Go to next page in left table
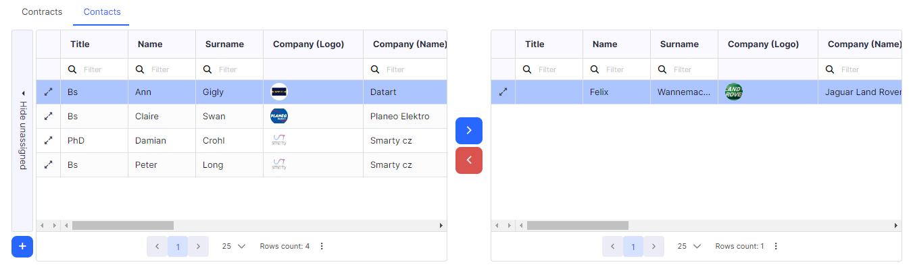This screenshot has height=273, width=913. coord(198,247)
